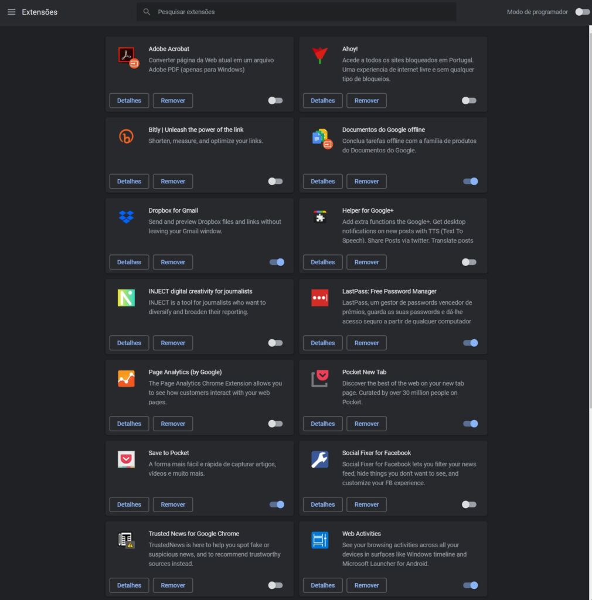The height and width of the screenshot is (600, 592).
Task: Enable the Social Fixer for Facebook toggle
Action: [x=469, y=504]
